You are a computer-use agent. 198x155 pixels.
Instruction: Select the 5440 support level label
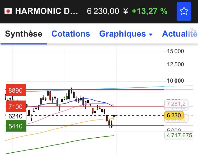click(x=16, y=126)
